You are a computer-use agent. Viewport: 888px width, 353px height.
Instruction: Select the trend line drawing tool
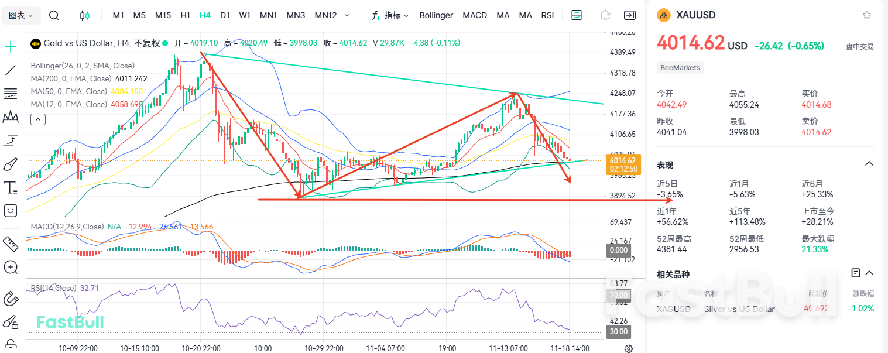coord(10,70)
